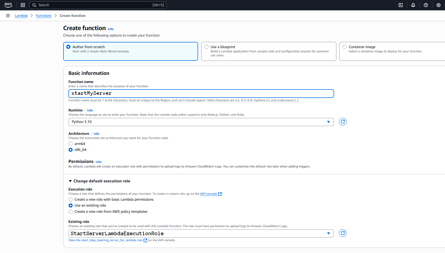Open the Existing role dropdown

(201, 234)
